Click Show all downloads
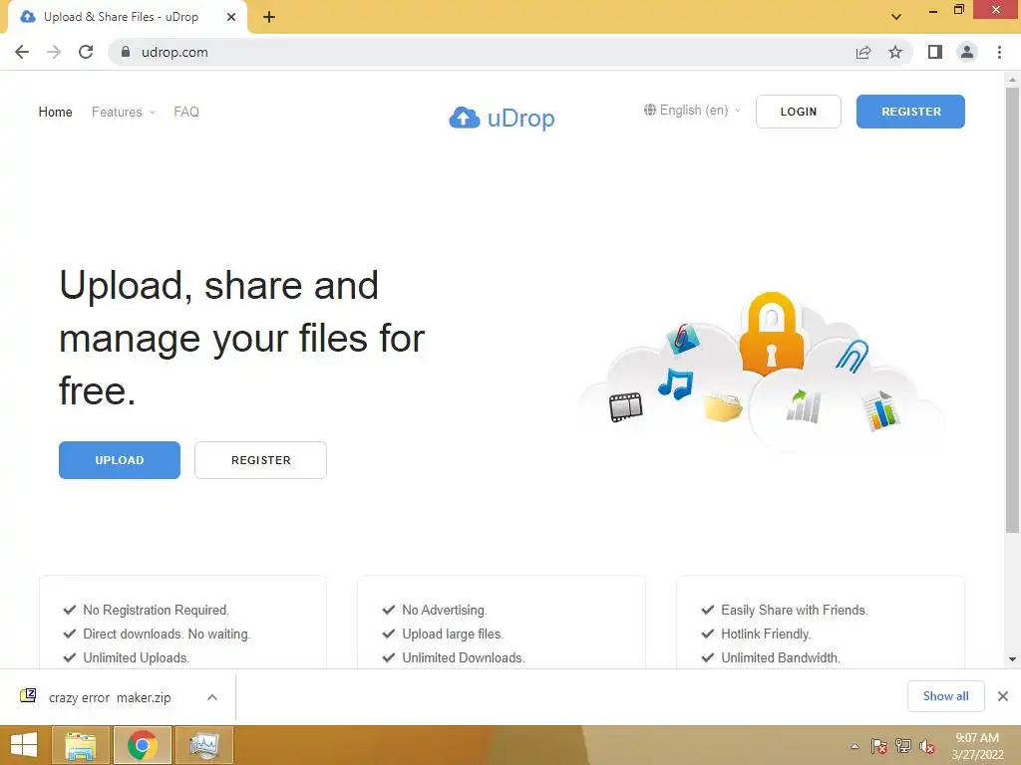Screen dimensions: 1021x765 (x=945, y=696)
